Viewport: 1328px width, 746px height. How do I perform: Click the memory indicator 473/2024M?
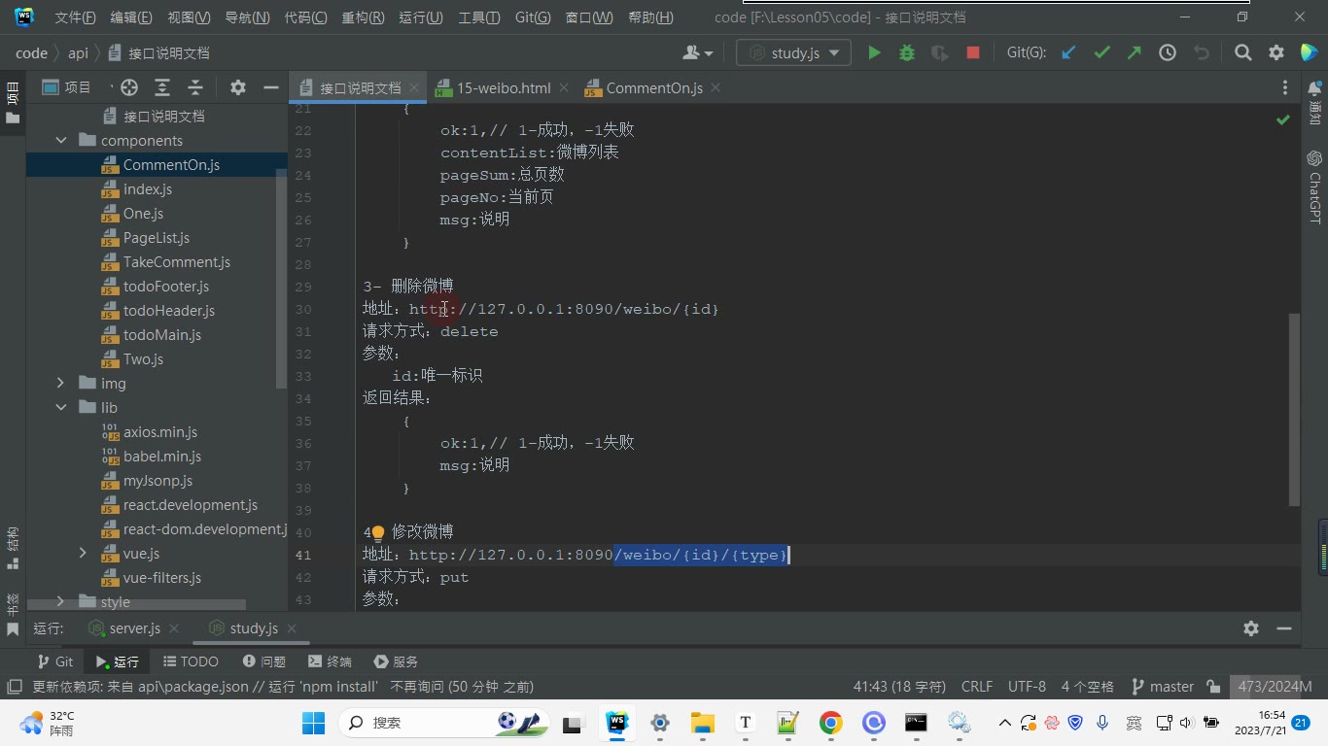(x=1276, y=687)
